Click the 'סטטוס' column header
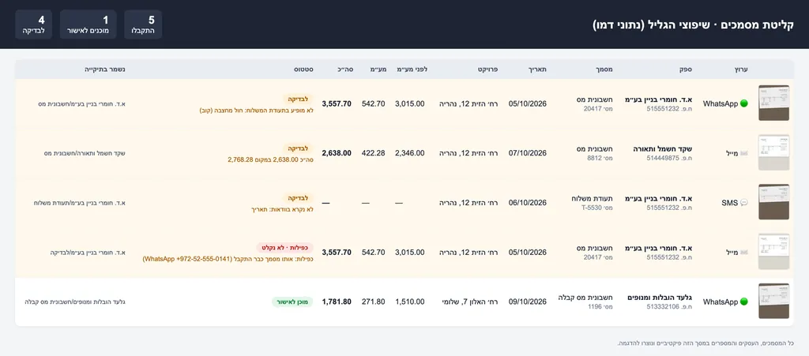 pyautogui.click(x=304, y=69)
